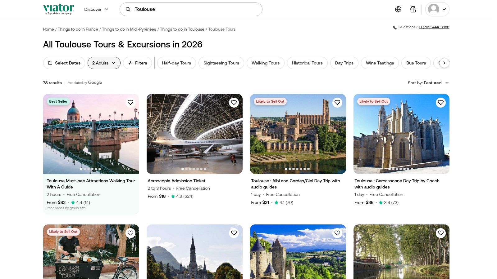Open the globe language and currency icon
The image size is (497, 279).
398,9
